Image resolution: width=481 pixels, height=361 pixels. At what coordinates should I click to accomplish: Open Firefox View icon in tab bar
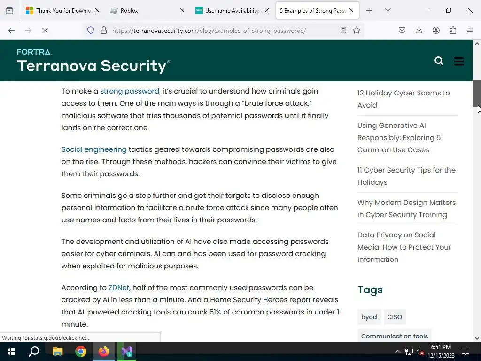[x=9, y=10]
